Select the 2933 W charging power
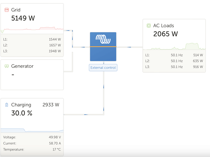Screen dimensions: 210x157 [51, 105]
